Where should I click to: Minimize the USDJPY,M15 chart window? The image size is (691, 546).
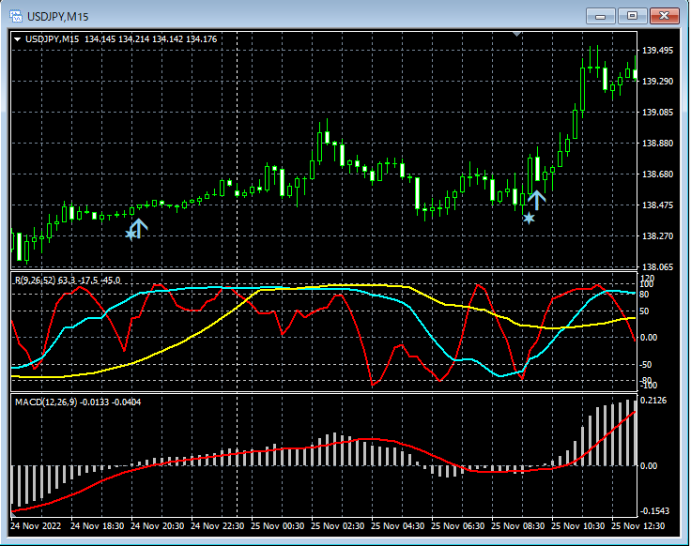(600, 16)
